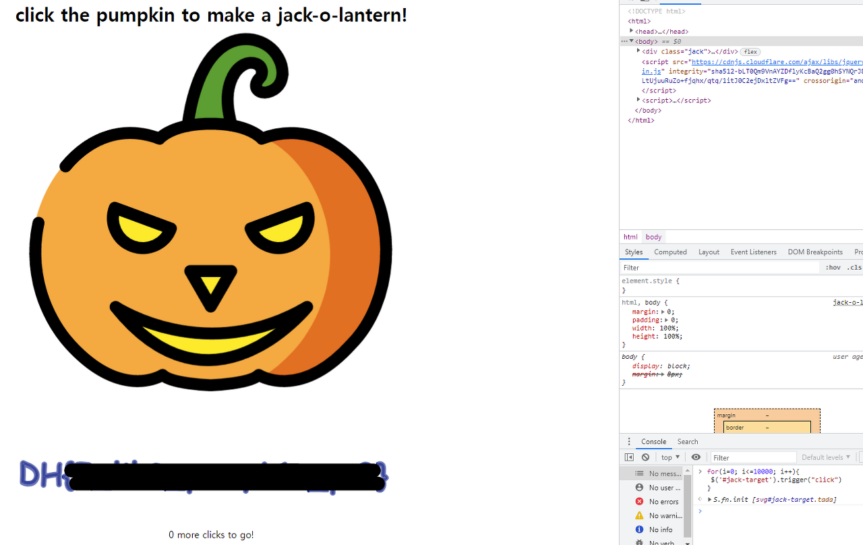Select the 'No errors' sidebar filter

click(x=653, y=502)
